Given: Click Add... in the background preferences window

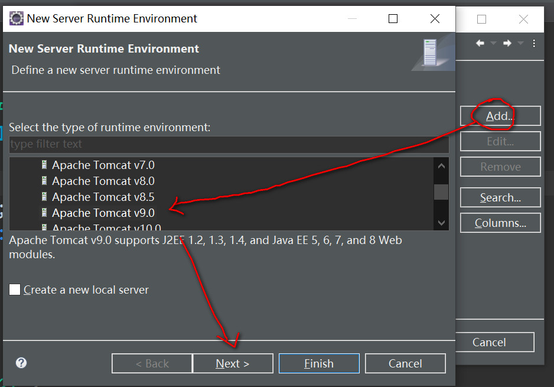Looking at the screenshot, I should [500, 116].
